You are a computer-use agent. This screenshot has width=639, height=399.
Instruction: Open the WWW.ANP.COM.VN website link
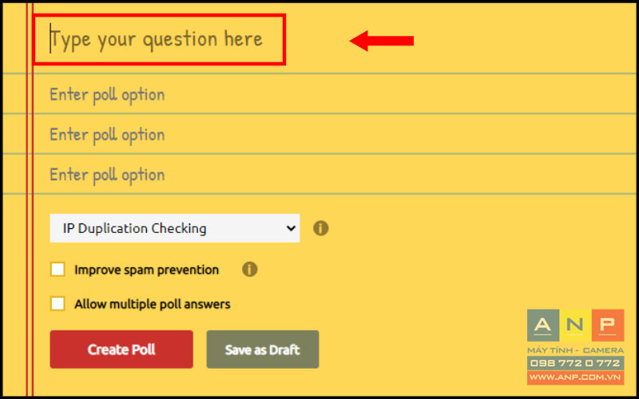pos(575,377)
